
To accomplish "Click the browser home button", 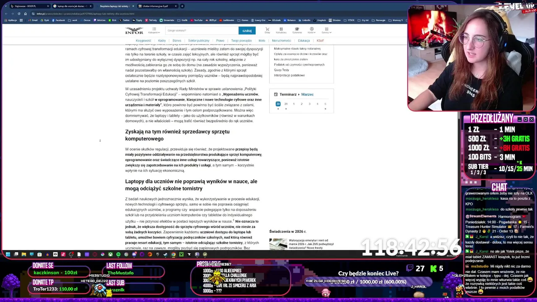I will [x=25, y=13].
